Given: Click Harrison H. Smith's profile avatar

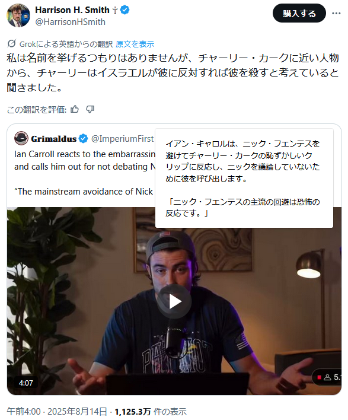Looking at the screenshot, I should point(18,15).
